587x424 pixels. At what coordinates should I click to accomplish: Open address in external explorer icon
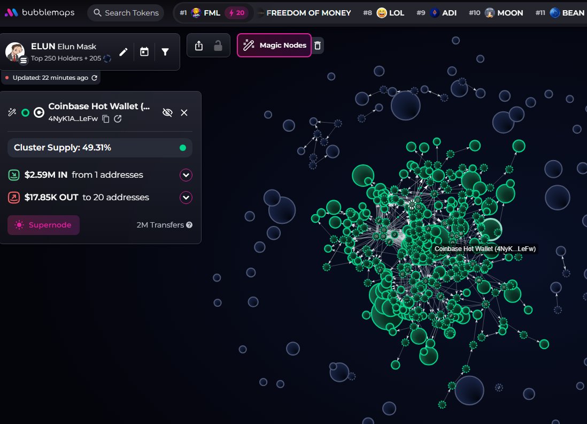point(118,119)
